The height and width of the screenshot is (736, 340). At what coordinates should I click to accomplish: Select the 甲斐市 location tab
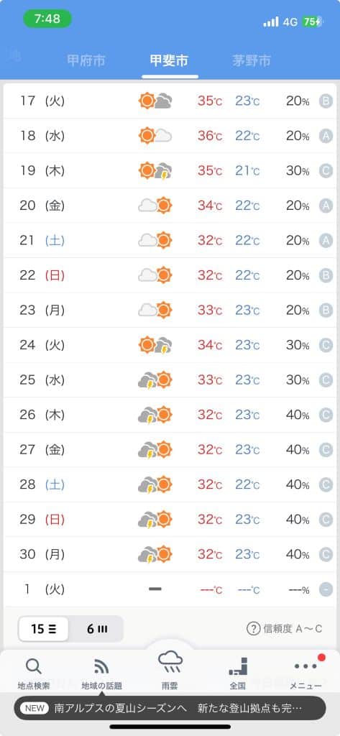[169, 60]
